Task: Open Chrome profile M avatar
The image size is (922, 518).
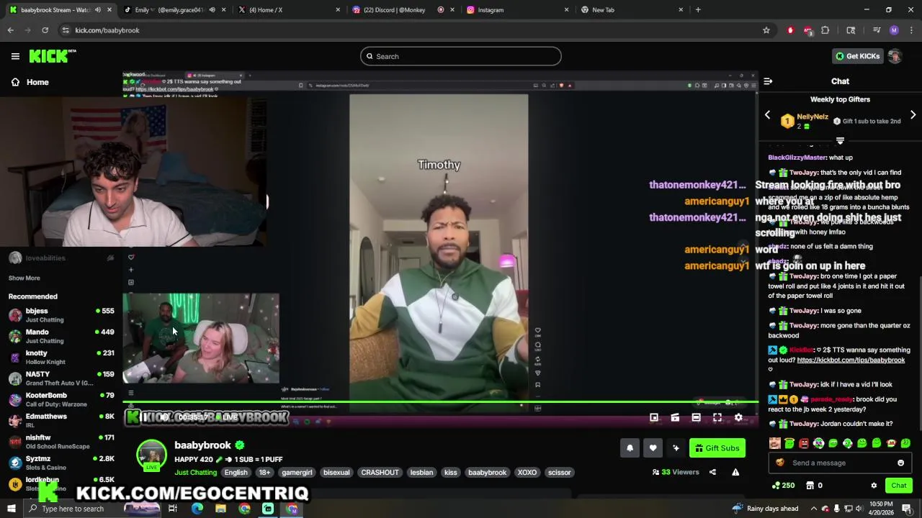Action: pos(894,30)
